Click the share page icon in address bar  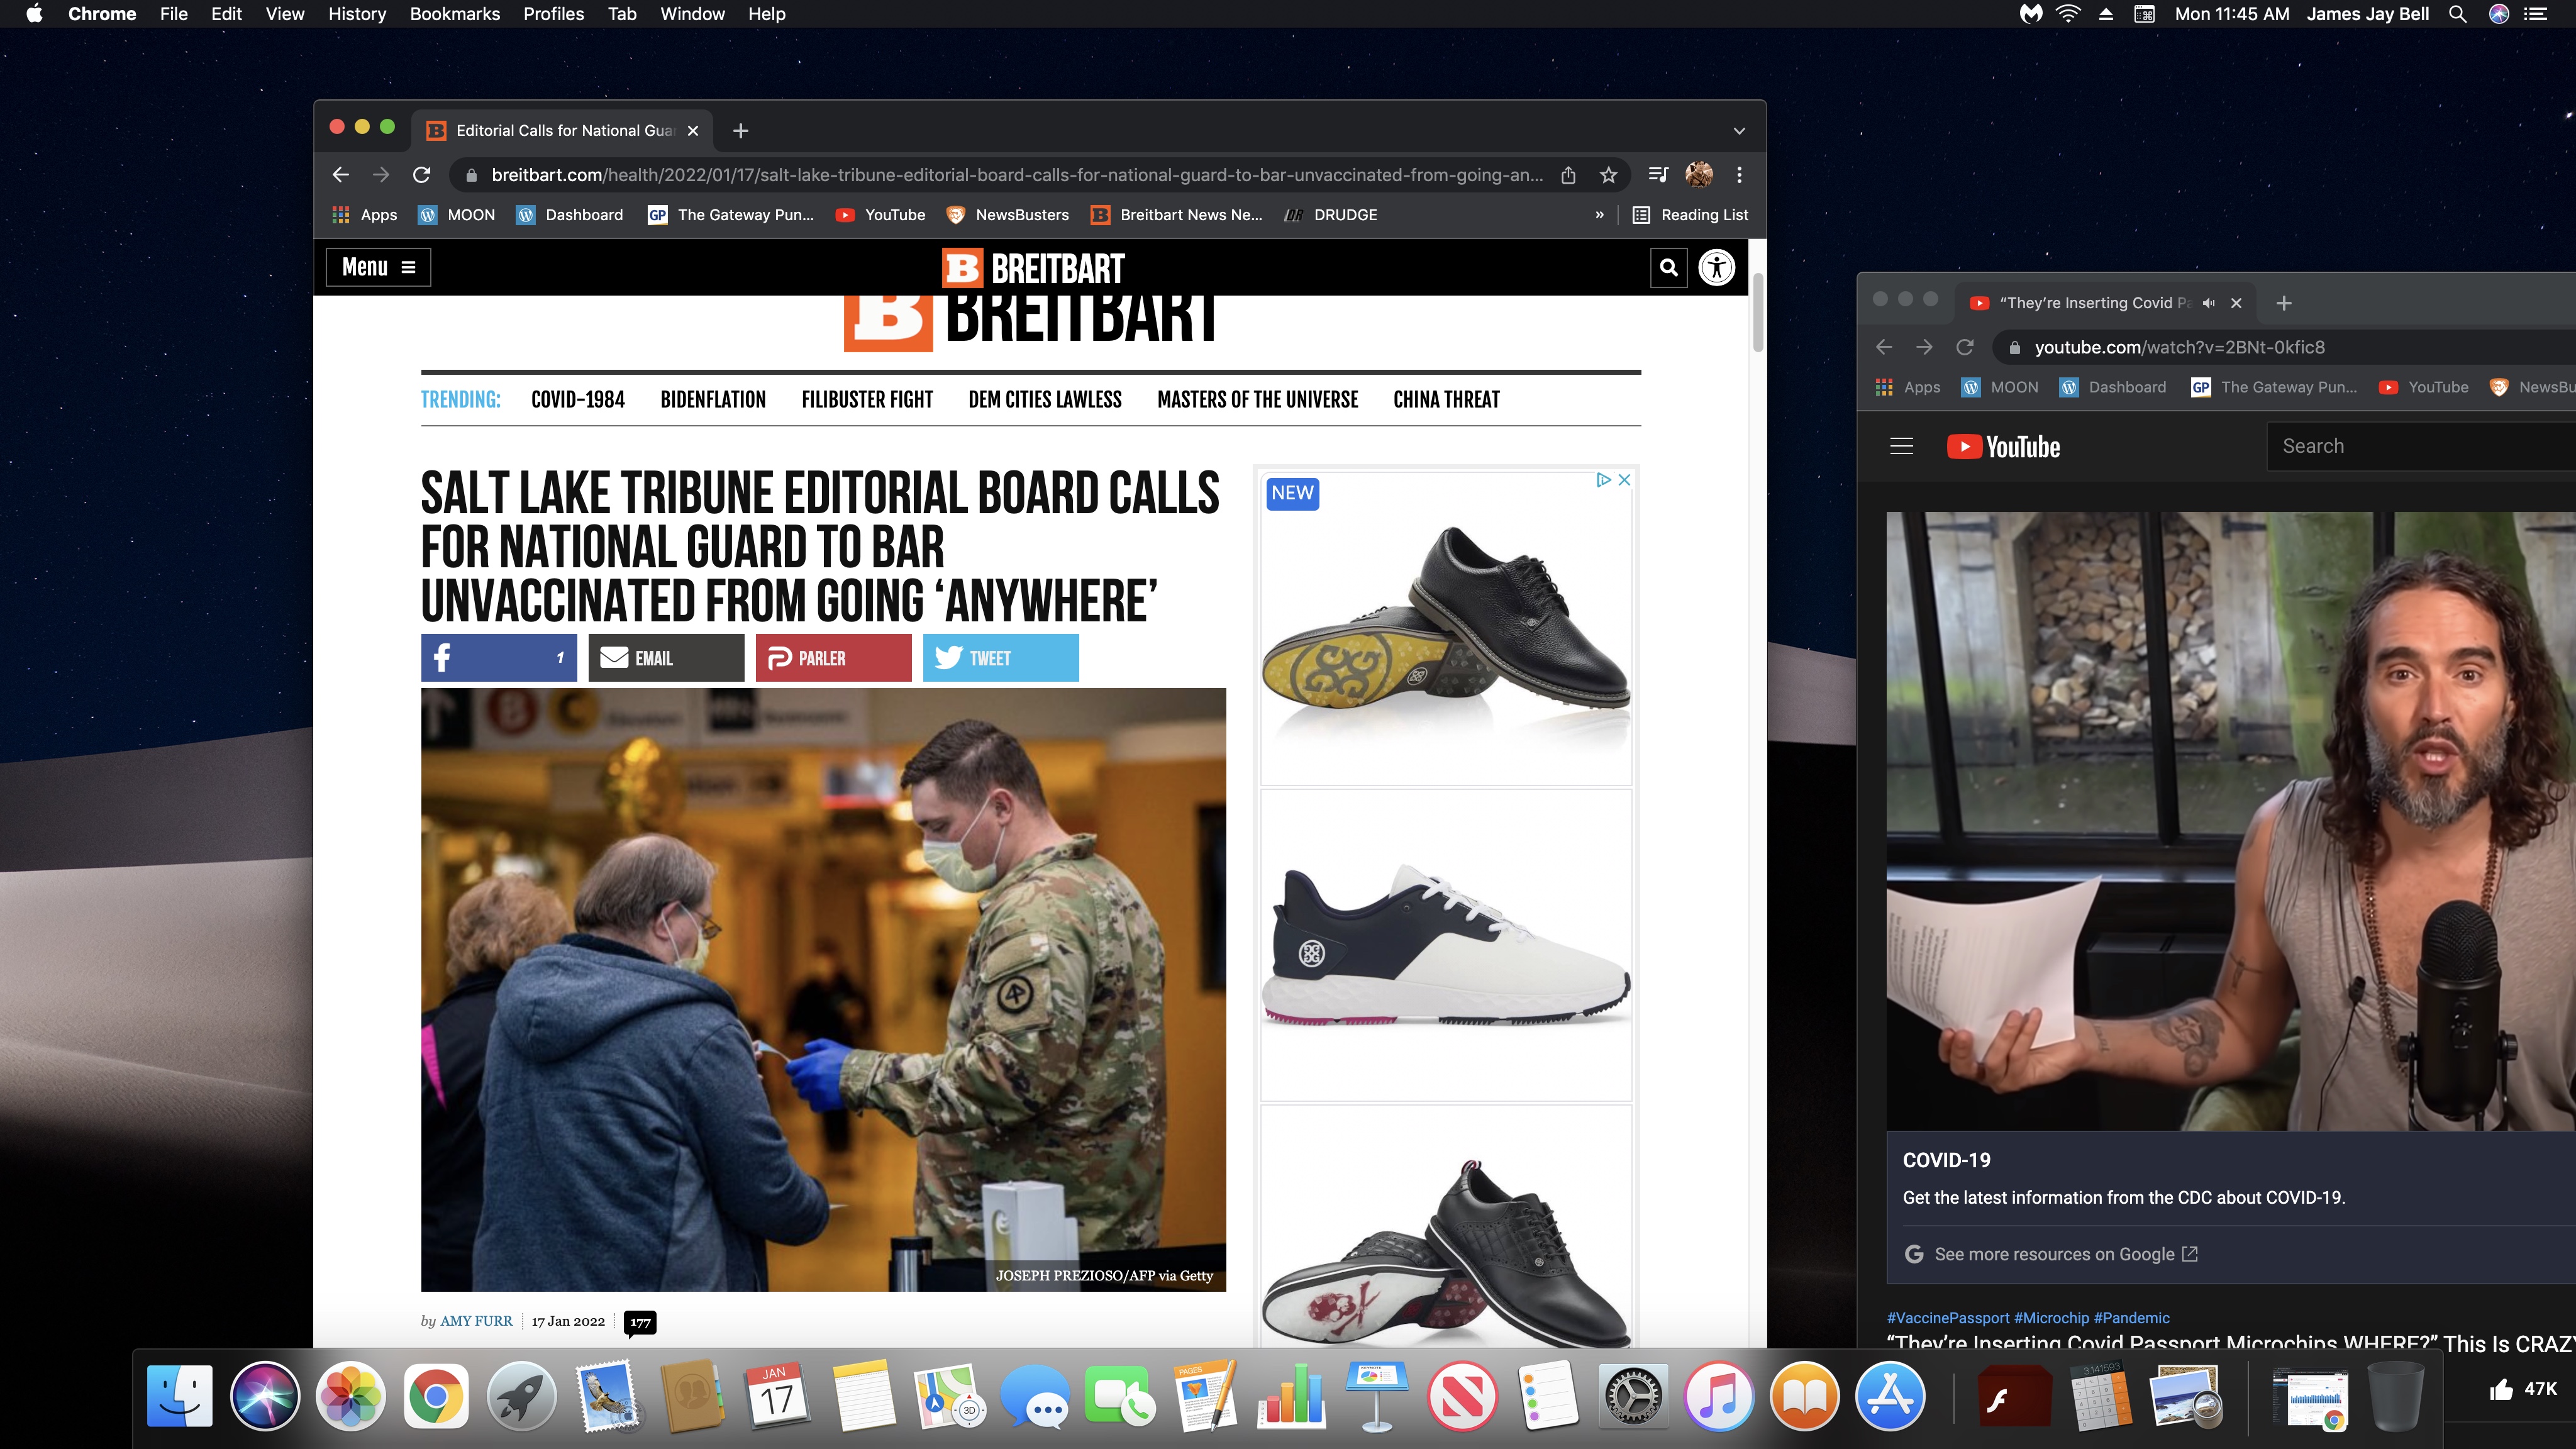(1568, 175)
